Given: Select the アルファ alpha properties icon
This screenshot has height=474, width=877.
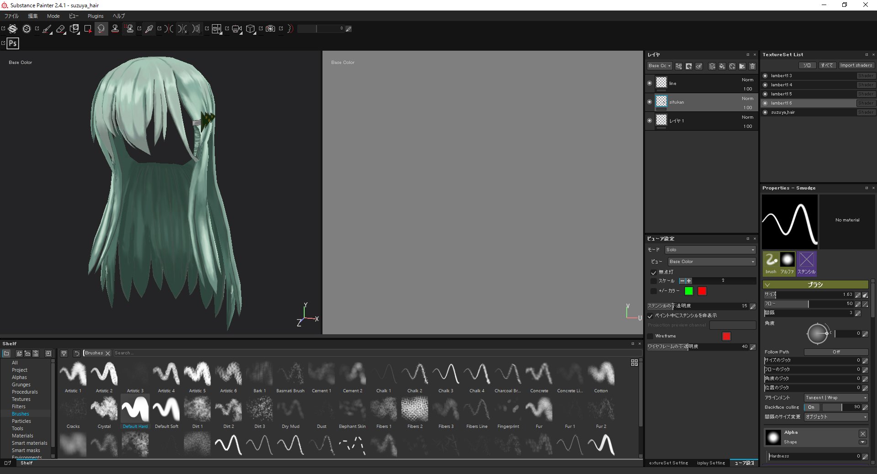Looking at the screenshot, I should click(x=787, y=263).
